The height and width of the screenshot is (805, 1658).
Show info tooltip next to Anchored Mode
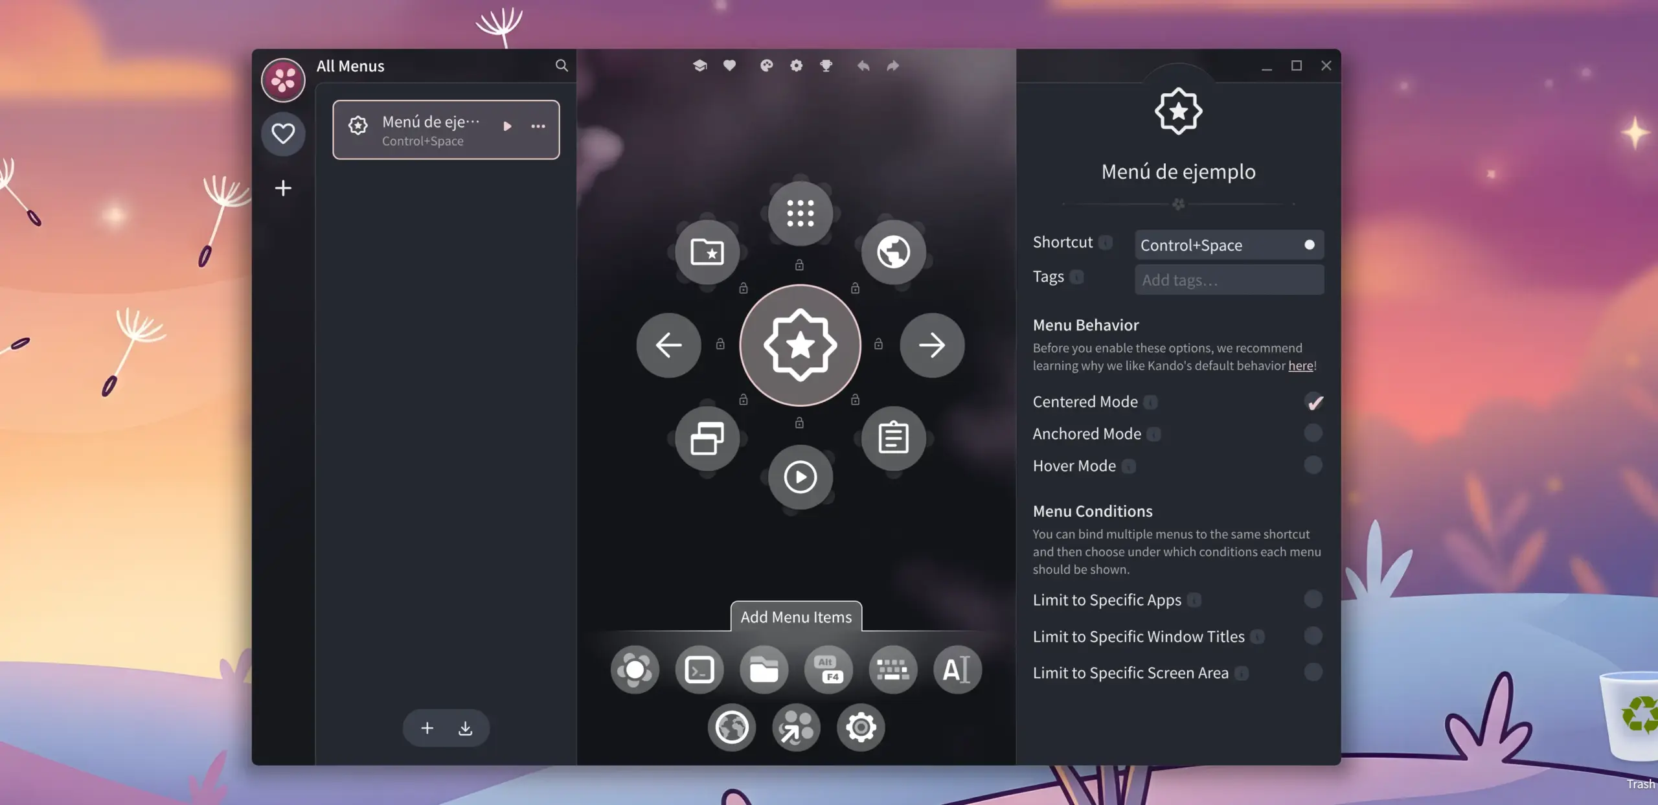point(1153,434)
